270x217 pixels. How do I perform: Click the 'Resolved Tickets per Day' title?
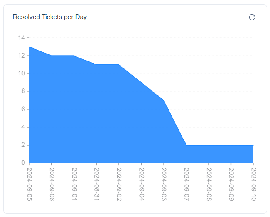(x=50, y=17)
